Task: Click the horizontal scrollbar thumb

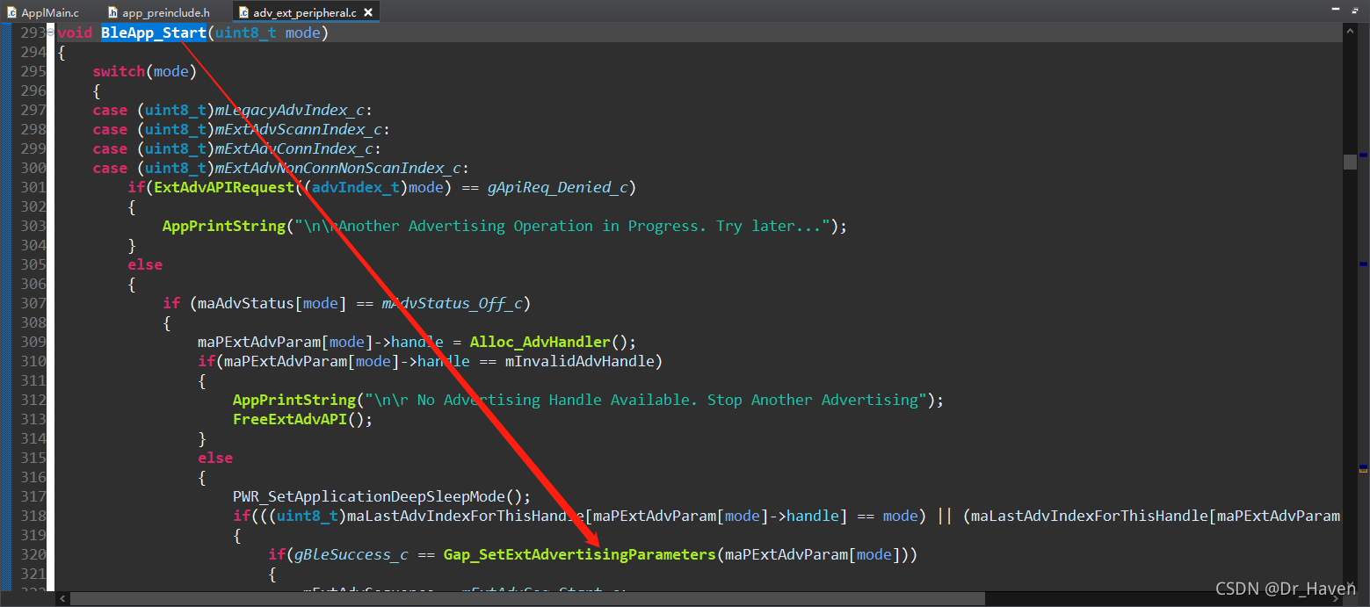Action: (x=527, y=598)
